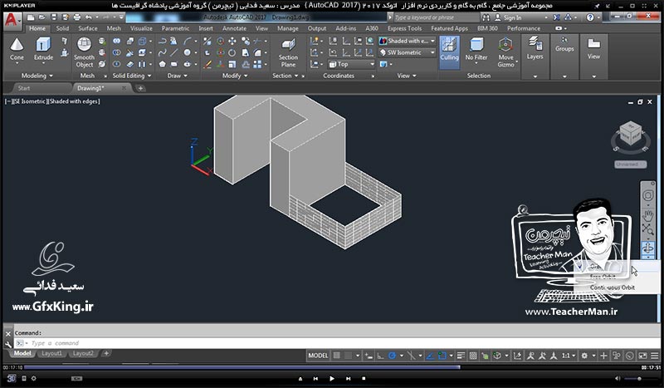
Task: Click the SE Isometric viewport label
Action: point(30,101)
